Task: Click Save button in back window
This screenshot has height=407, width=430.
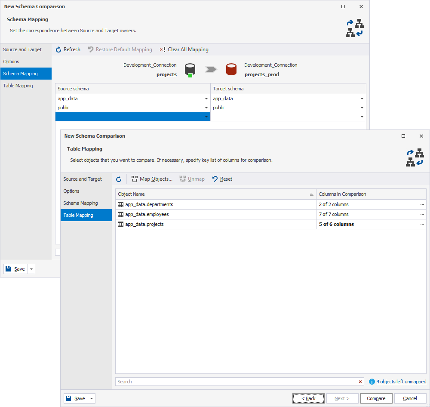Action: click(15, 269)
